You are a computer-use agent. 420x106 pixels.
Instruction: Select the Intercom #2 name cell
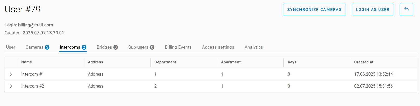[x=33, y=86]
